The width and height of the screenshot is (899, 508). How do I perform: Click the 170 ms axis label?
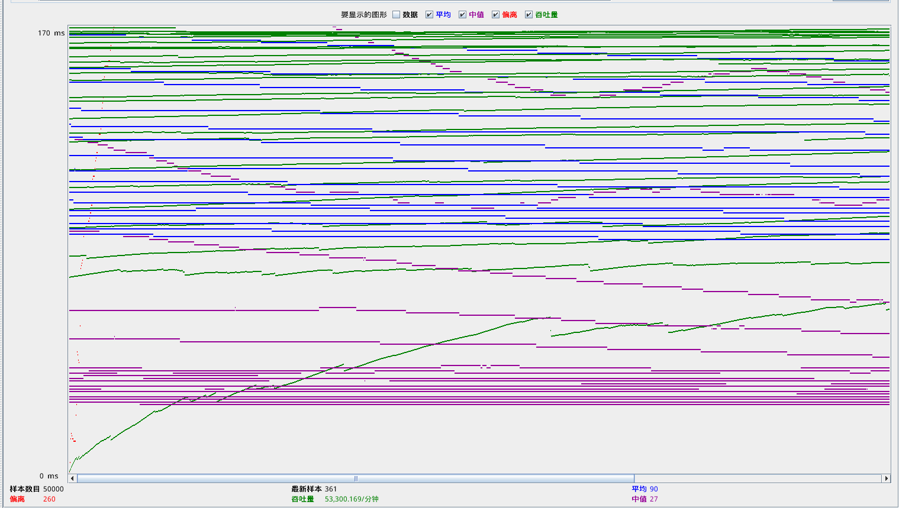51,33
